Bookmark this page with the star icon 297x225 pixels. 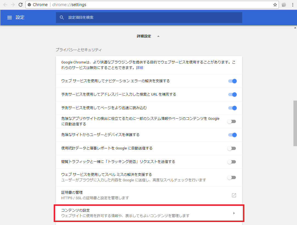coord(275,5)
